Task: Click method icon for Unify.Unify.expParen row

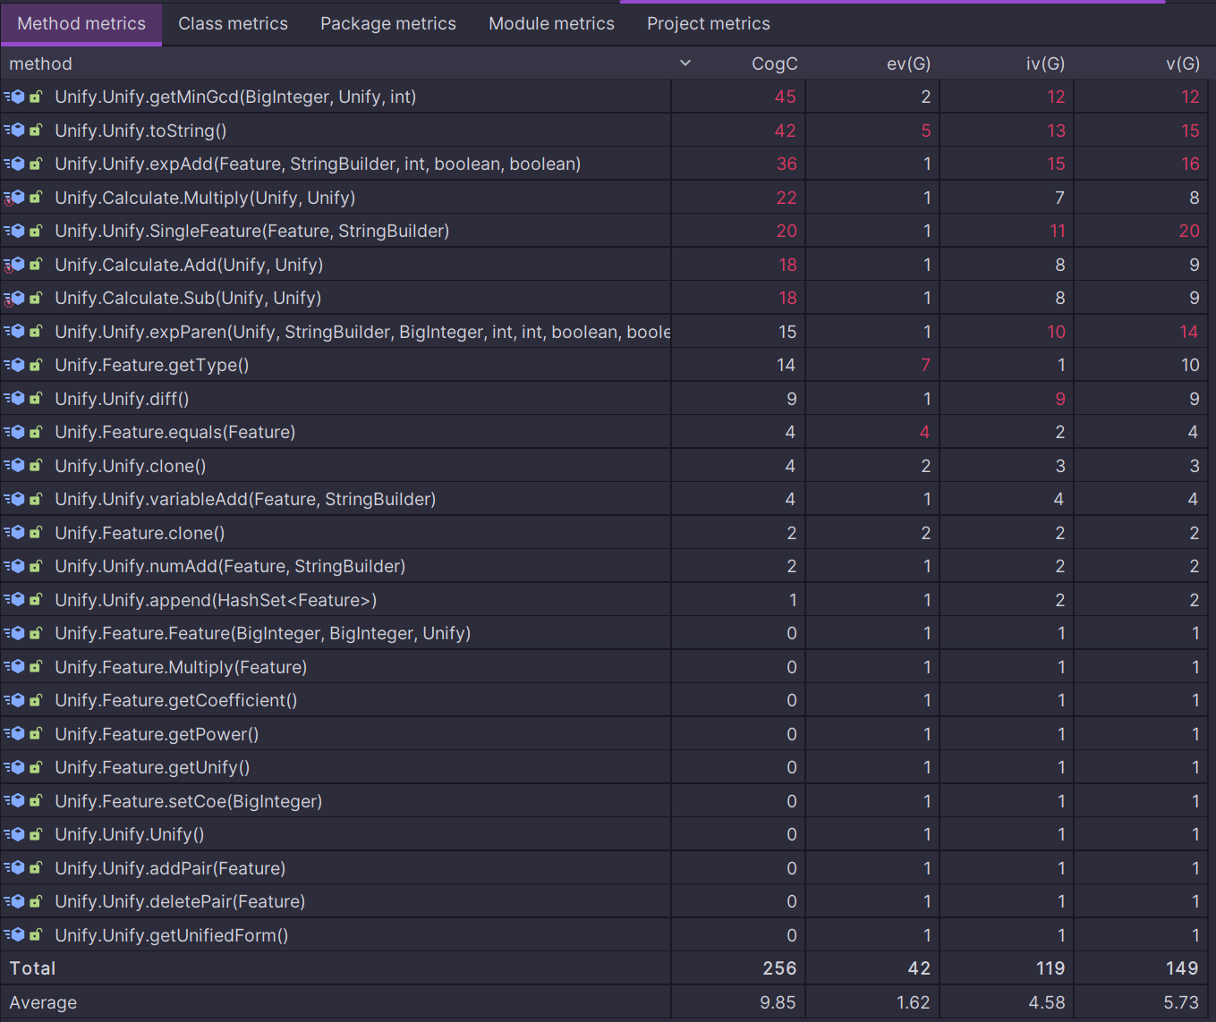Action: point(14,332)
